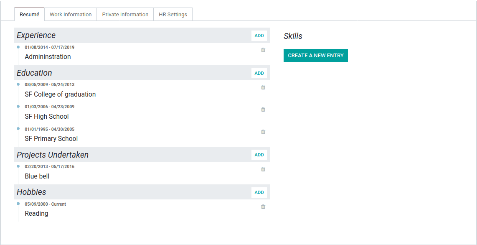This screenshot has width=477, height=245.
Task: Click the Projects Undertaken section heading
Action: [53, 155]
